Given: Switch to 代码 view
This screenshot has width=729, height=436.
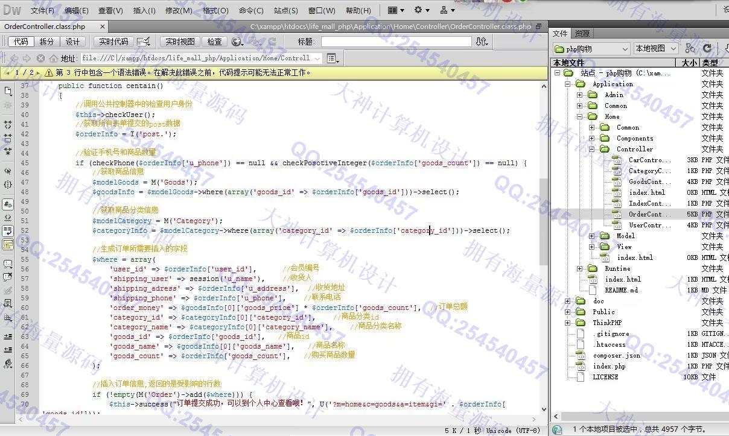Looking at the screenshot, I should coord(21,42).
